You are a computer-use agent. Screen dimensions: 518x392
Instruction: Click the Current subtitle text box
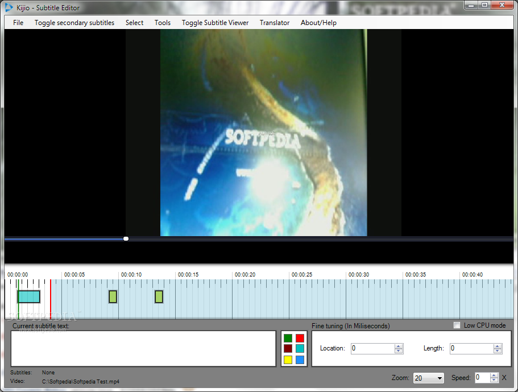tap(143, 348)
